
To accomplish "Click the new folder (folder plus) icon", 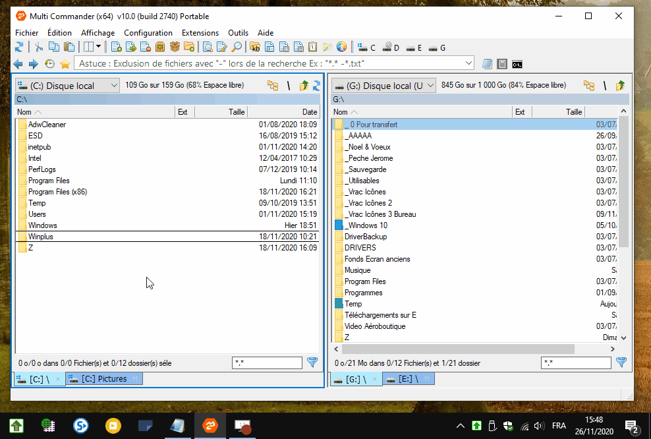I will pos(189,47).
